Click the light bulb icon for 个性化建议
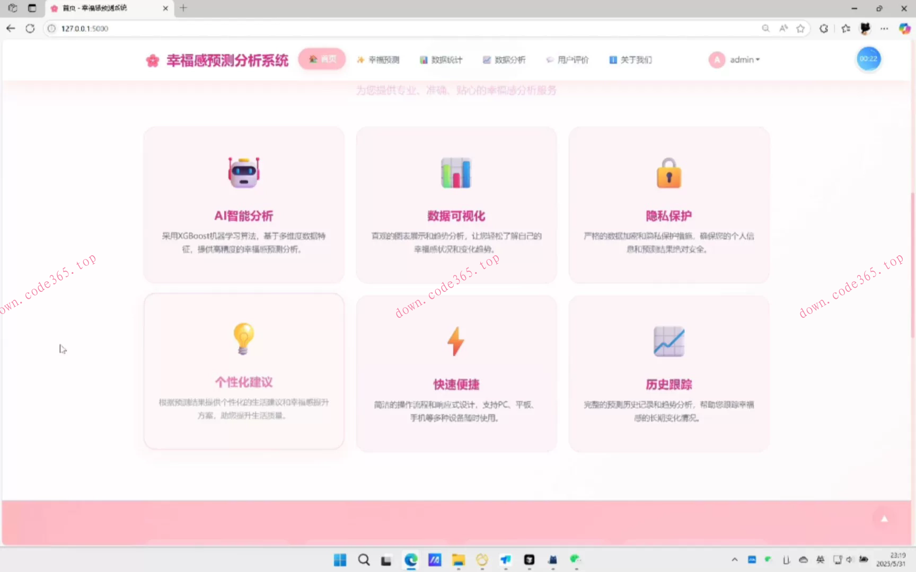916x572 pixels. point(243,339)
